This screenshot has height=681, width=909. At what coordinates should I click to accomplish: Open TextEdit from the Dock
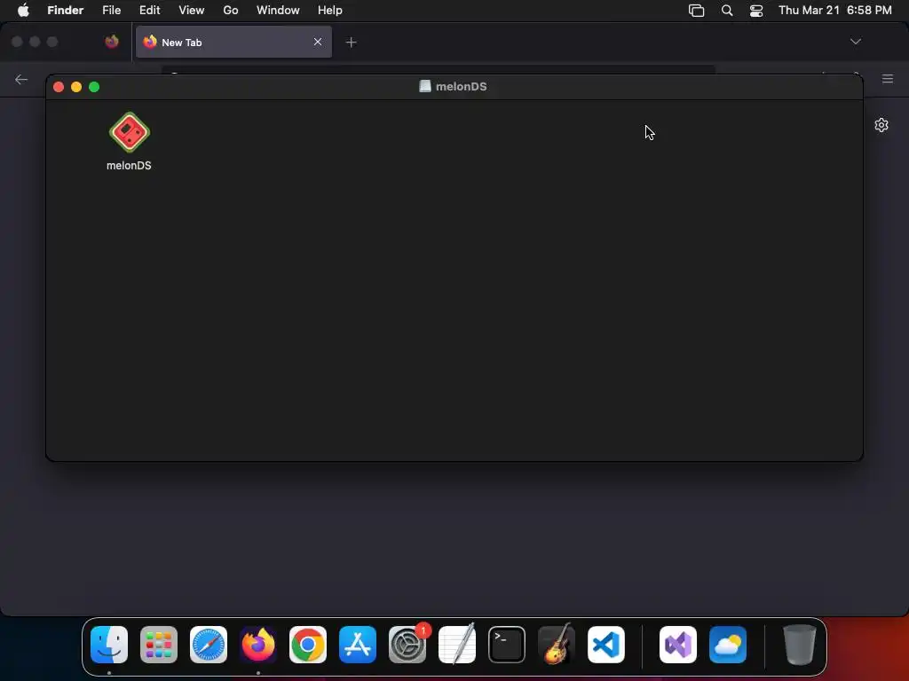tap(457, 645)
